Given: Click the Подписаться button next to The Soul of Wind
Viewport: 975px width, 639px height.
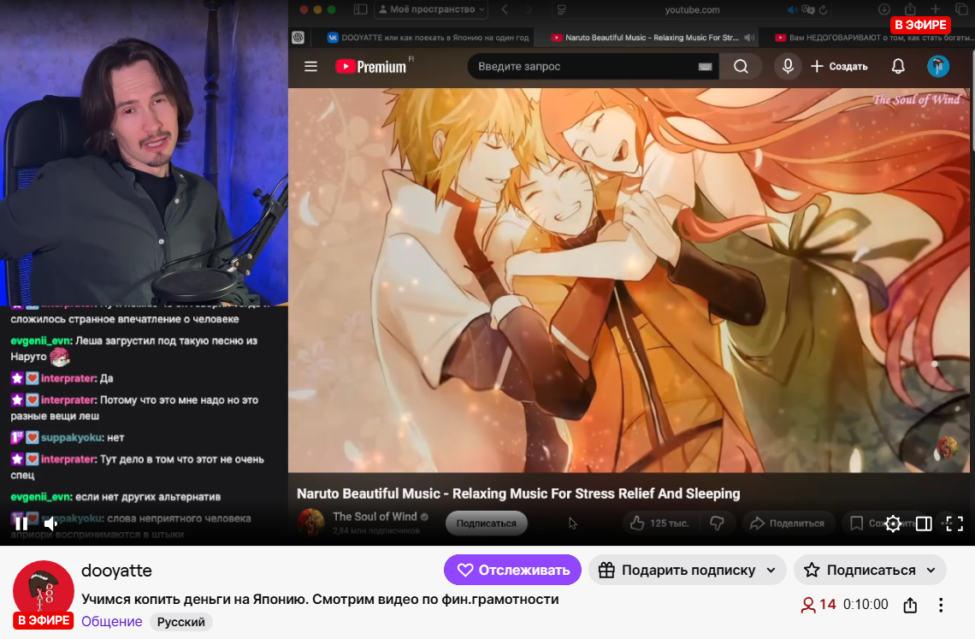Looking at the screenshot, I should pyautogui.click(x=487, y=524).
